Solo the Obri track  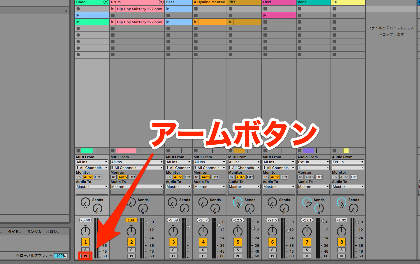click(x=272, y=250)
